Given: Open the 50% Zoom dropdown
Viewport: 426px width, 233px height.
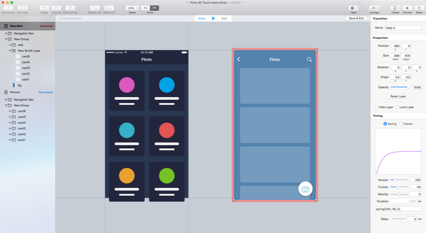Looking at the screenshot, I should (x=132, y=8).
